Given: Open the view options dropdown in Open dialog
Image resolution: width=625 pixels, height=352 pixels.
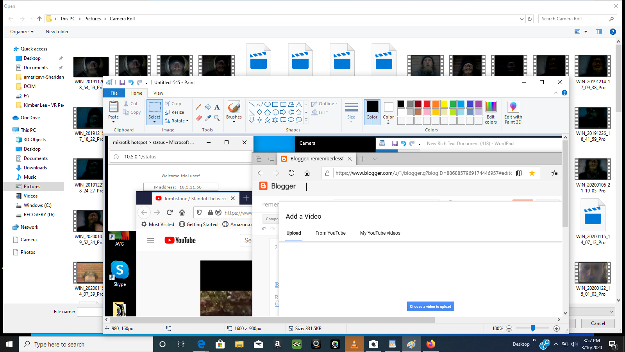Looking at the screenshot, I should point(586,32).
